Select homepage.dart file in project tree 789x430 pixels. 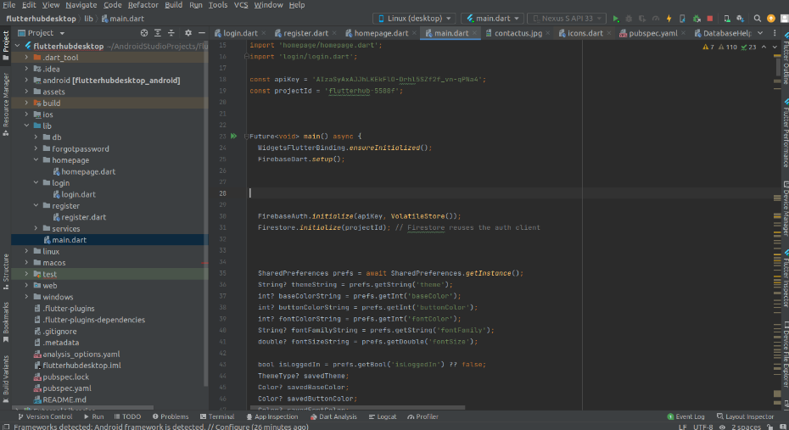[x=87, y=171]
